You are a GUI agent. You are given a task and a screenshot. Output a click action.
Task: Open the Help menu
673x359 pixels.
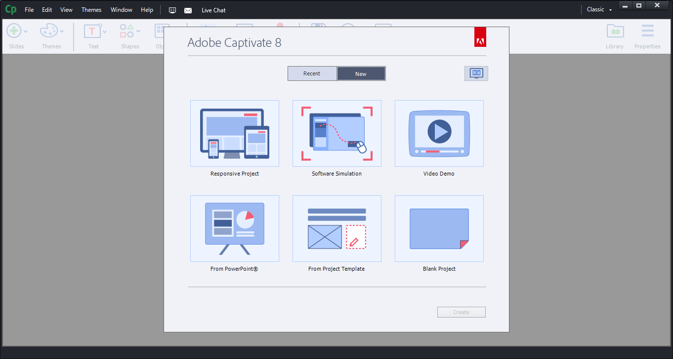tap(147, 10)
